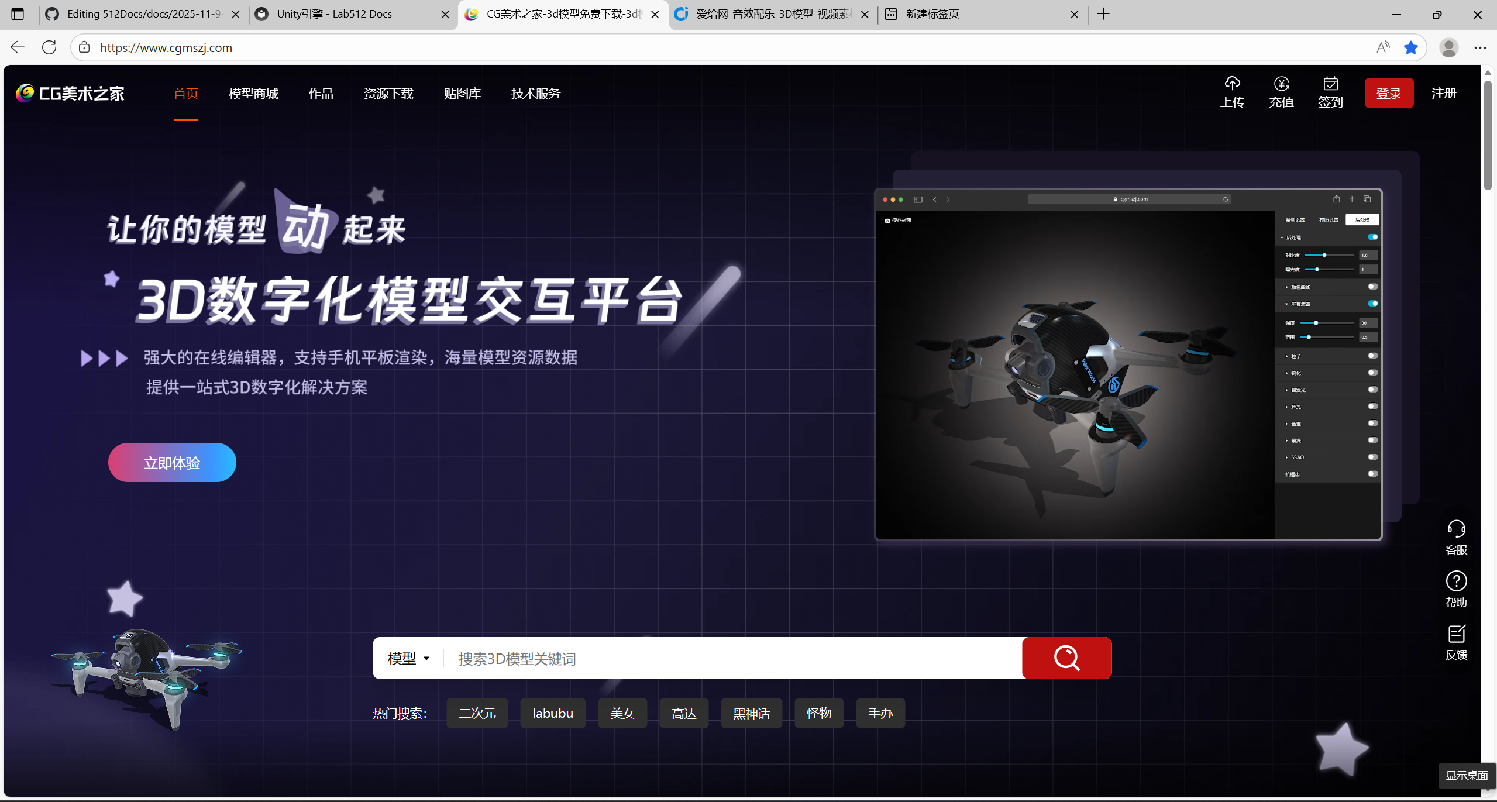
Task: Toggle the 颜色曲线 switch in editor panel
Action: click(1372, 287)
